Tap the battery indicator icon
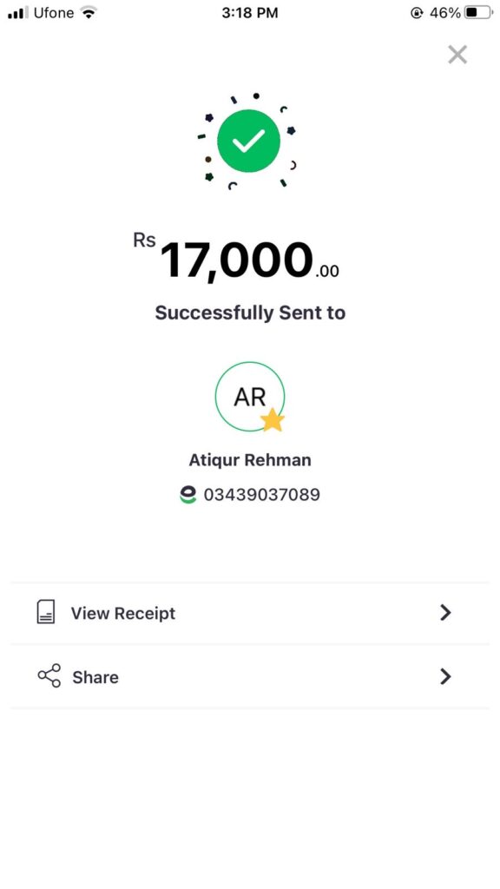500x889 pixels. click(479, 12)
